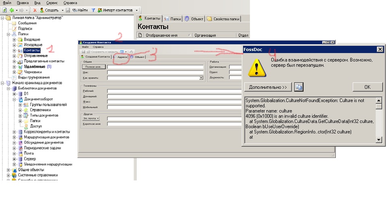Select the Удалённые folder
Screen dimensions: 387x217
(x=35, y=67)
